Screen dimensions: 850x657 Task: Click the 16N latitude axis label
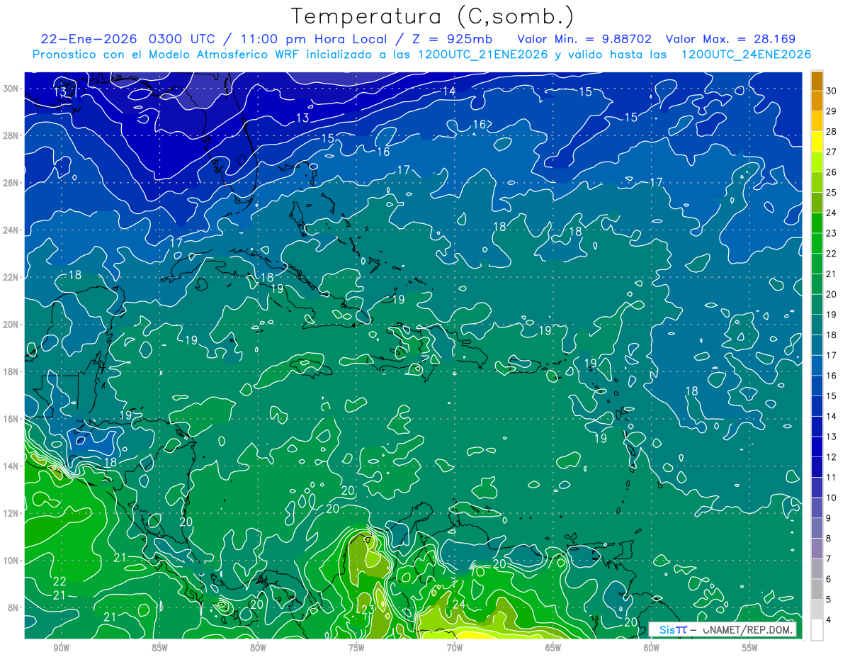click(x=11, y=419)
